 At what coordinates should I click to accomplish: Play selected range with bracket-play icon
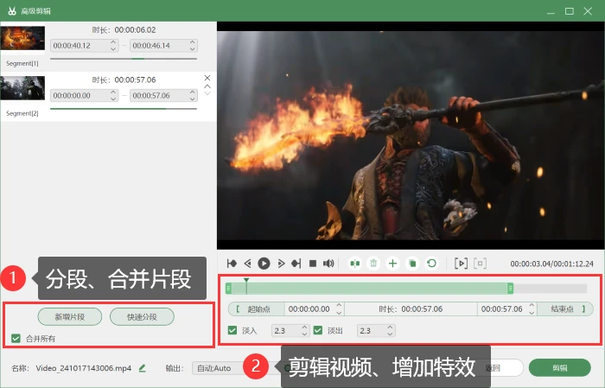click(461, 264)
